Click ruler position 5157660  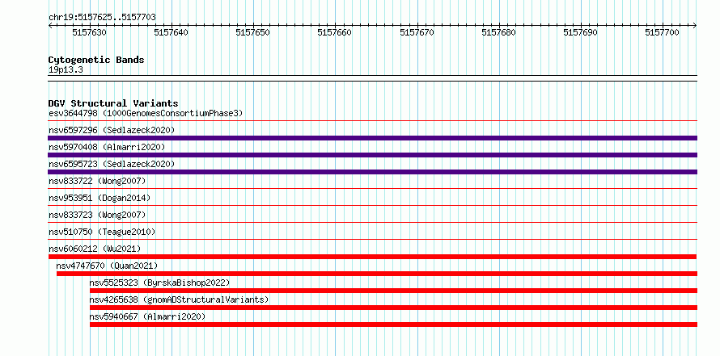pyautogui.click(x=335, y=32)
